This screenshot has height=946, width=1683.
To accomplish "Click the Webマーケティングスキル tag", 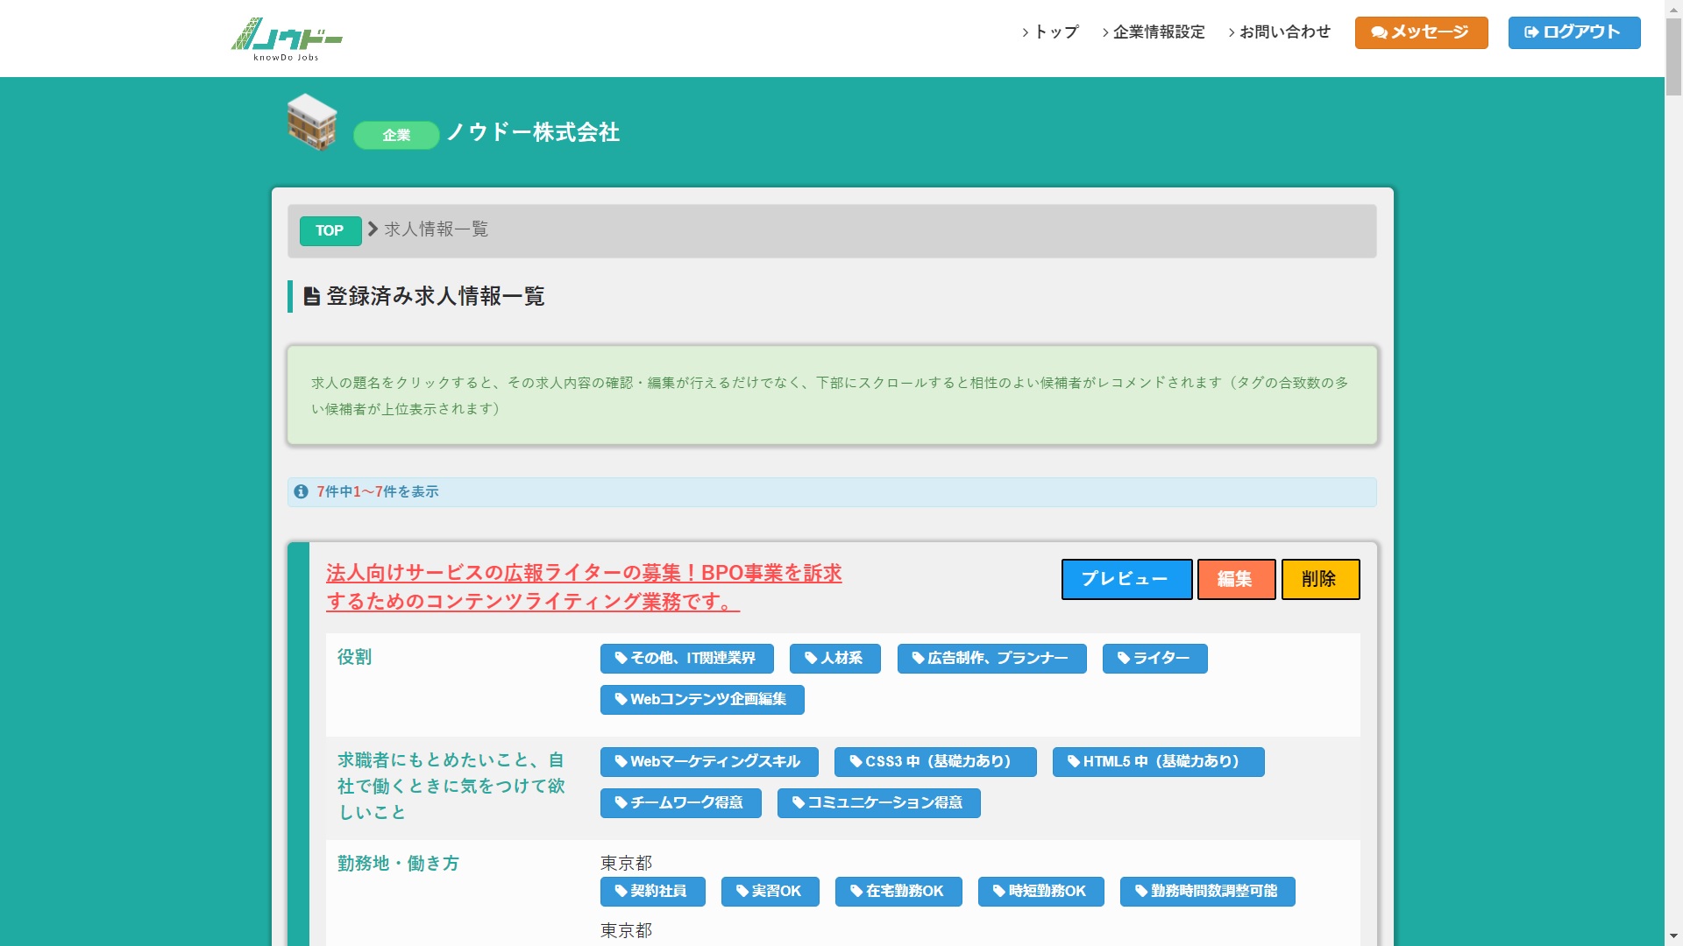I will (x=709, y=762).
